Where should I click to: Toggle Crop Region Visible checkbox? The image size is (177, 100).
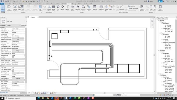(13, 69)
